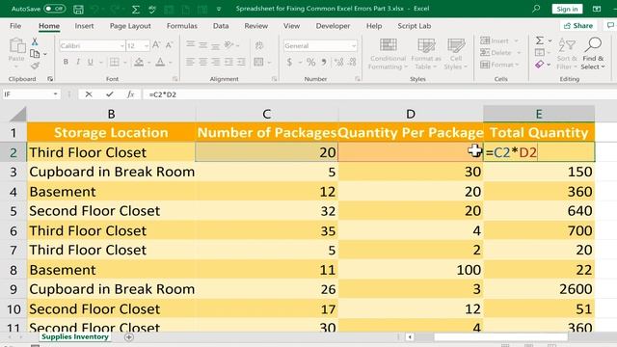Apply the Font Color letter A
The image size is (617, 347).
(x=160, y=62)
